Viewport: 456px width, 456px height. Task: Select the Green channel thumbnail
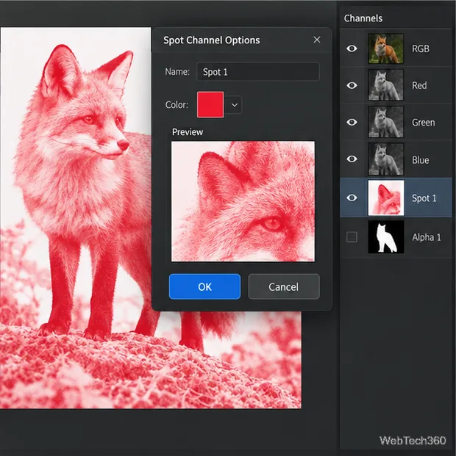[386, 122]
